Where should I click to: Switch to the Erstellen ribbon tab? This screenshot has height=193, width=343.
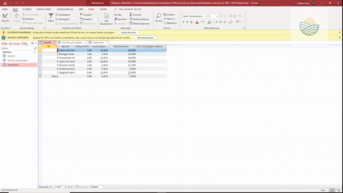click(x=27, y=9)
